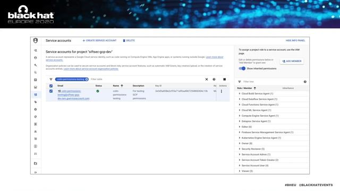Expand Cloud Dataflow Service Agent role
This screenshot has height=191, width=340.
pos(240,99)
